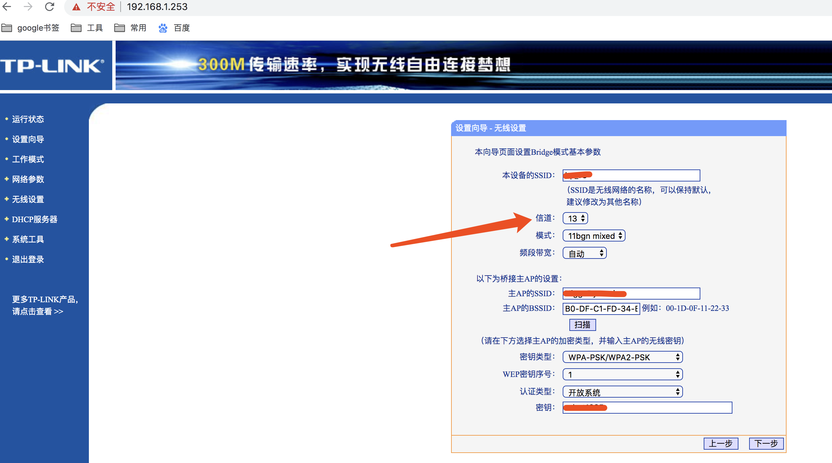Screen dimensions: 832x463
Task: Click the TP-LINK logo
Action: coord(52,66)
